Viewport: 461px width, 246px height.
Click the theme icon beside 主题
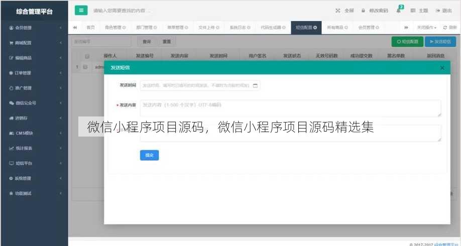pos(413,11)
